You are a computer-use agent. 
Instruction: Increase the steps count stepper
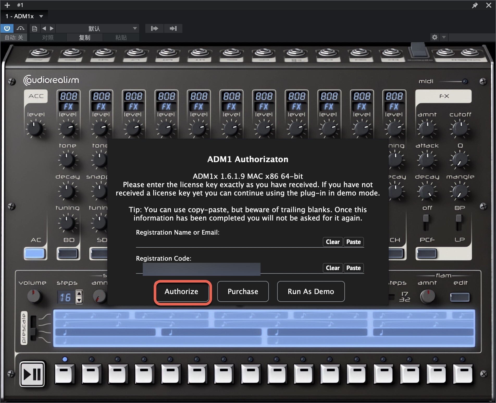(79, 293)
